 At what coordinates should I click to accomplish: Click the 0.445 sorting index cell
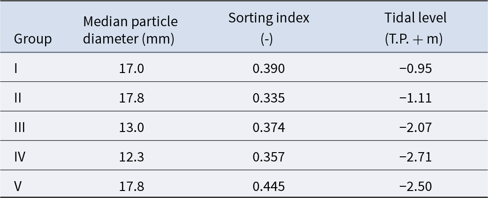(268, 186)
